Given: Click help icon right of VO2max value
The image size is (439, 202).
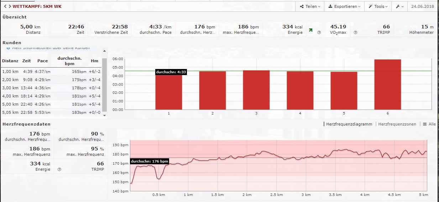Looking at the screenshot, I should (x=355, y=32).
